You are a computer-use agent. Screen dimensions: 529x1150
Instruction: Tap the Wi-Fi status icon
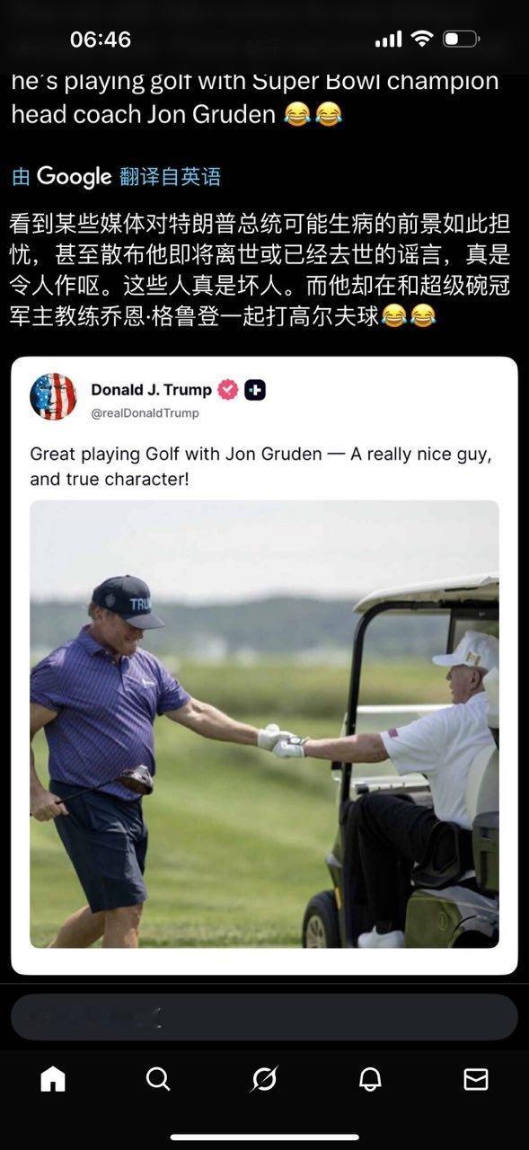tap(421, 39)
